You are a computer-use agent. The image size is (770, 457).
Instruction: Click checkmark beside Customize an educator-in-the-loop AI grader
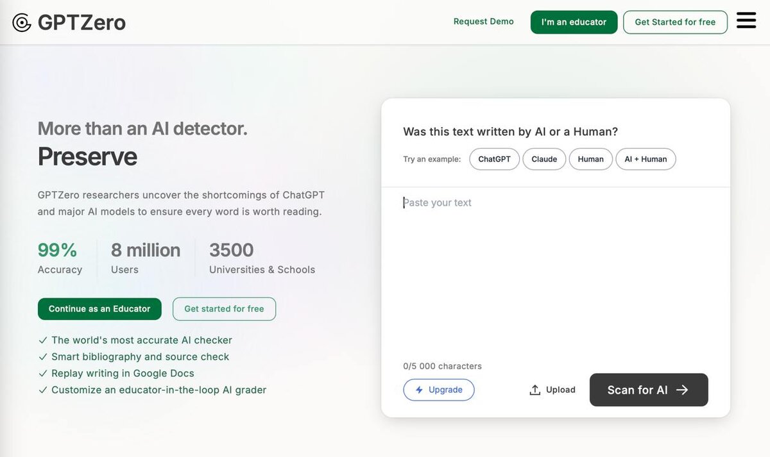(43, 390)
